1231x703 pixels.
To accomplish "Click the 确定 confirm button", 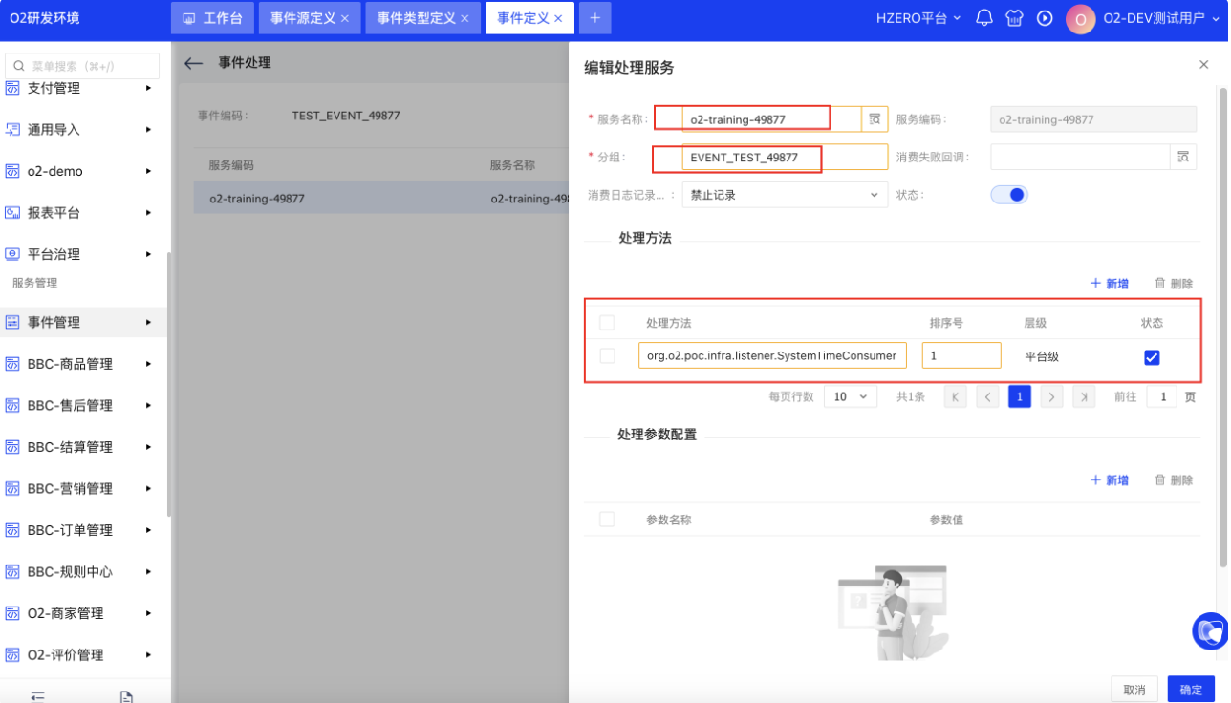I will pyautogui.click(x=1191, y=689).
